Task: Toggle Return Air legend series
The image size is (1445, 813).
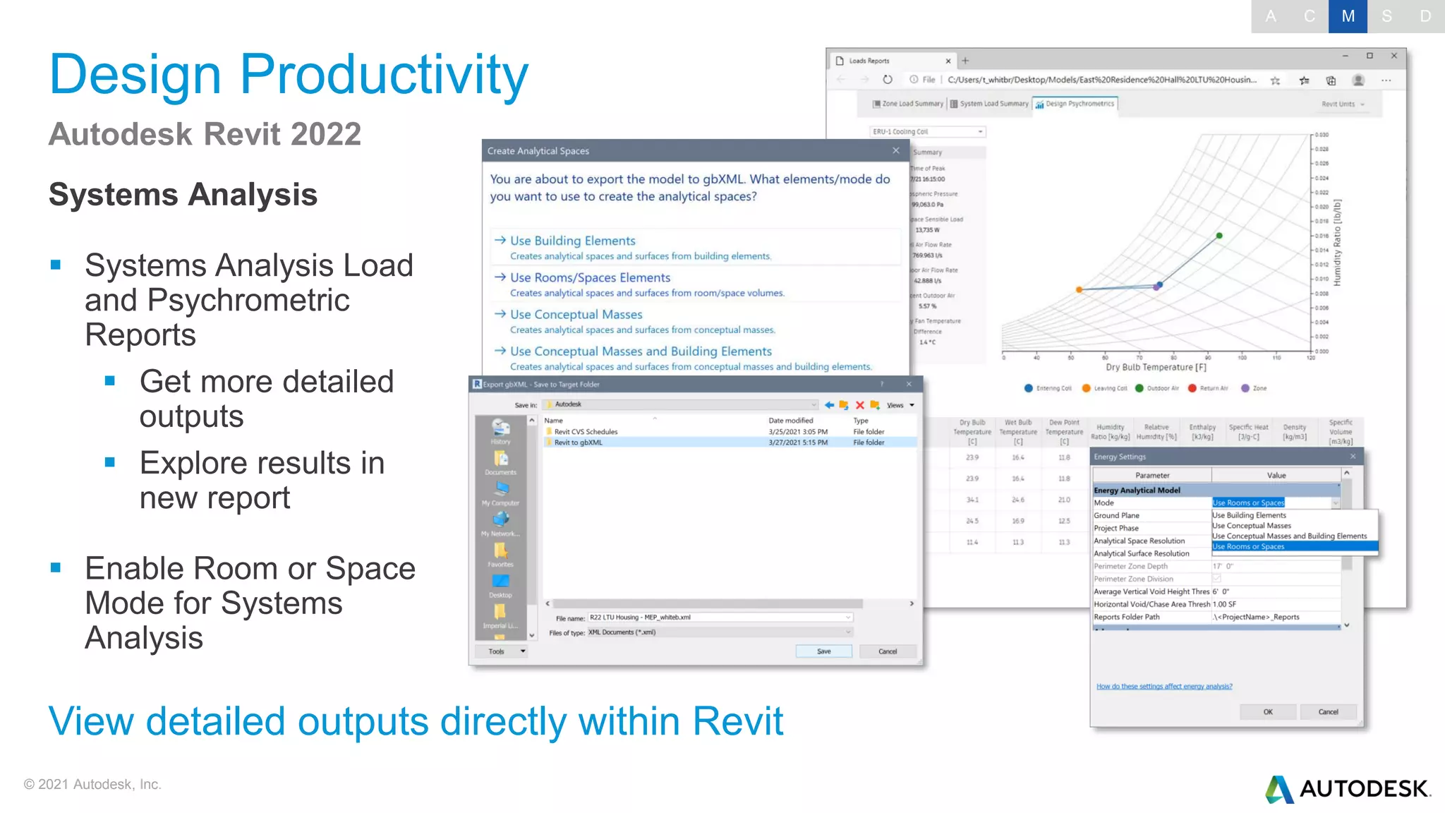Action: coord(1208,388)
